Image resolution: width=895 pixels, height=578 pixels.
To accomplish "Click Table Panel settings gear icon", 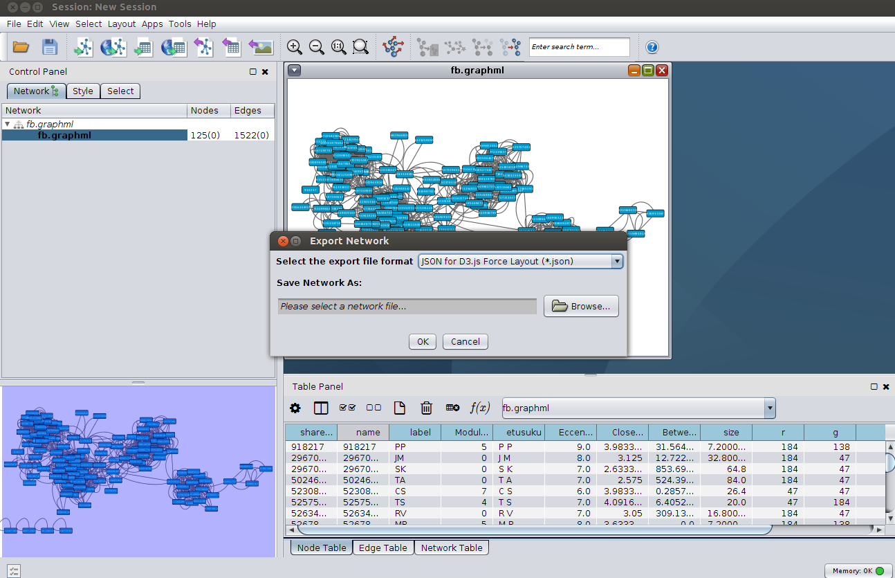I will click(295, 408).
